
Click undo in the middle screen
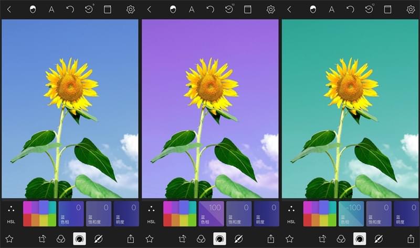pos(211,9)
